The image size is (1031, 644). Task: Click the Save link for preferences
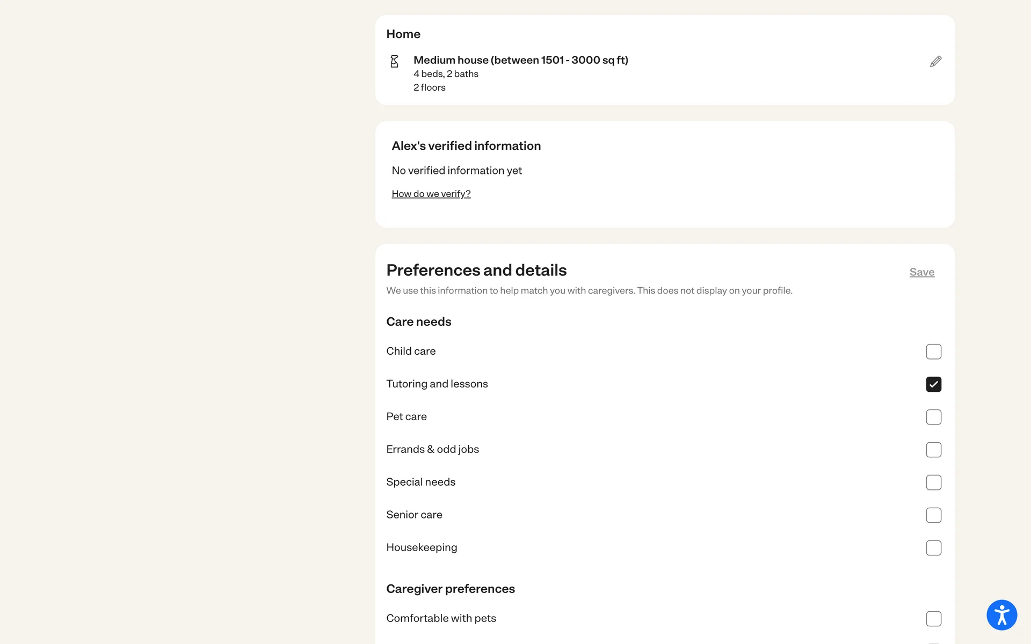tap(921, 272)
